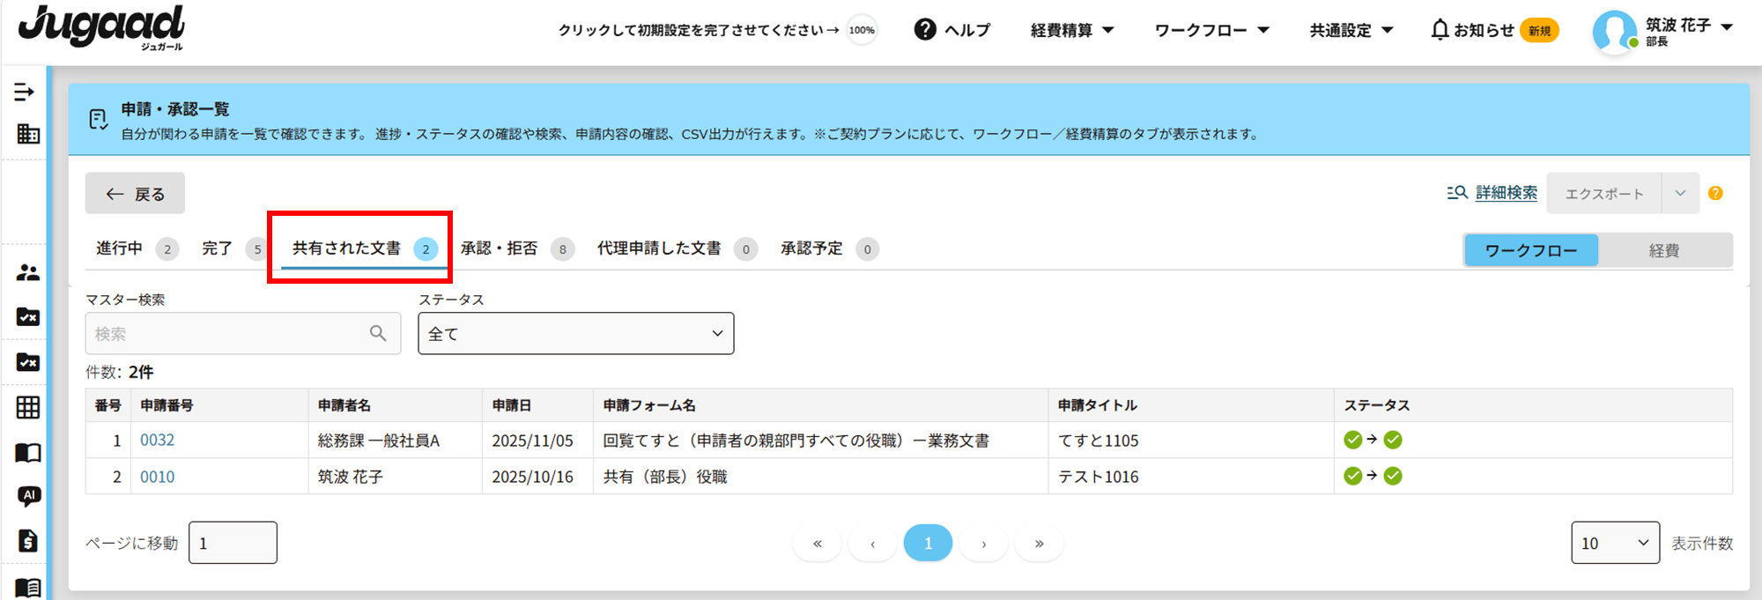Switch to the 進行中 tab
Image resolution: width=1762 pixels, height=600 pixels.
click(120, 248)
